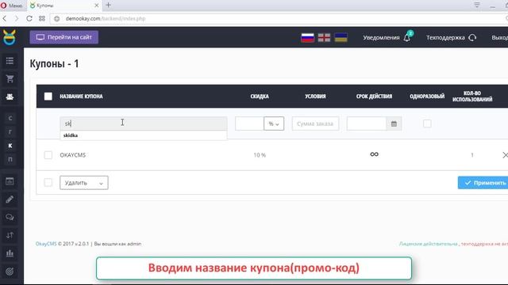Click the OKAYCMS coupon name
This screenshot has height=285, width=508.
(72, 155)
